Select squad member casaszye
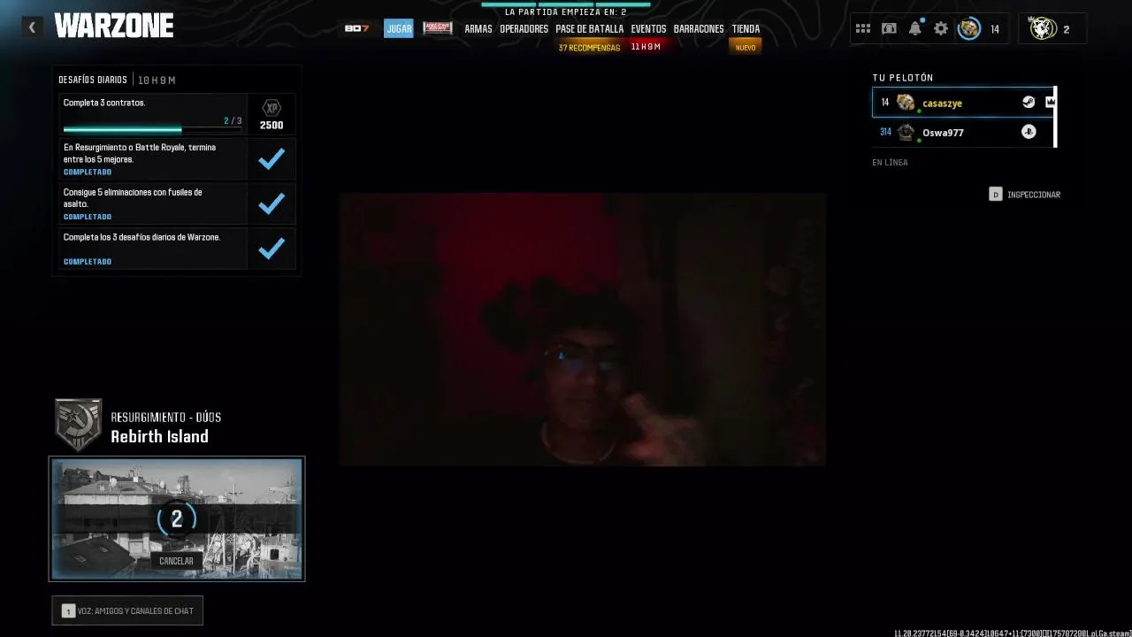 963,103
